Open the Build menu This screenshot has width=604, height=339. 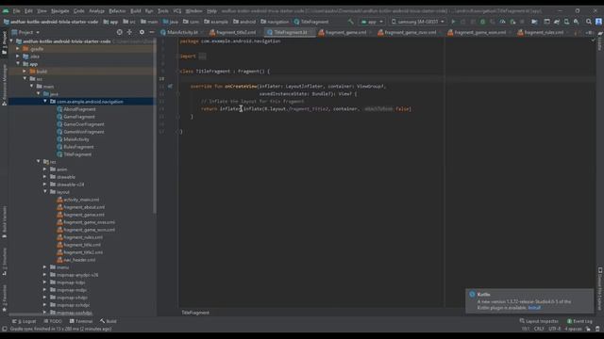click(136, 11)
